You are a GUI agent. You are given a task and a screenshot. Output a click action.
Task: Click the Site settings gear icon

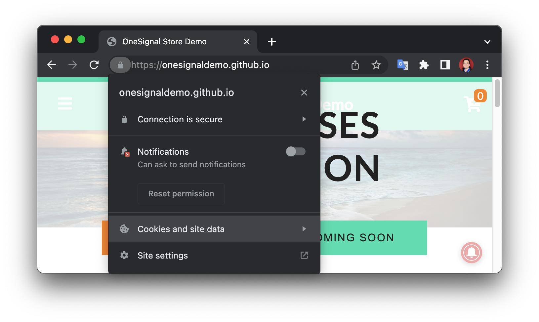pyautogui.click(x=124, y=255)
